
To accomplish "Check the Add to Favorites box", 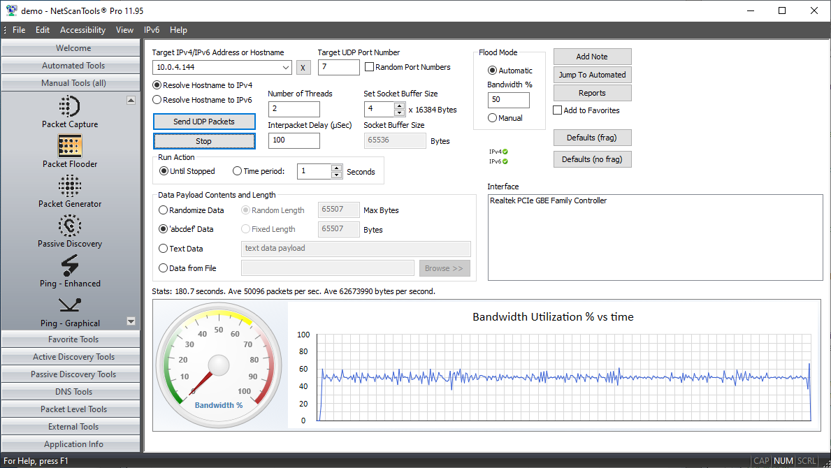I will point(558,110).
